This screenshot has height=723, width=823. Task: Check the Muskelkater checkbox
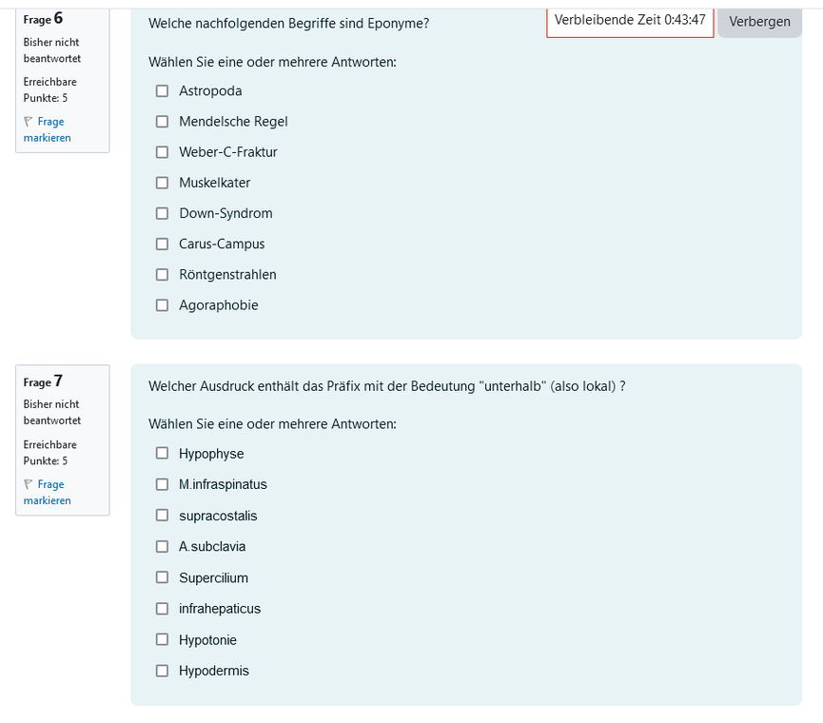click(x=162, y=183)
